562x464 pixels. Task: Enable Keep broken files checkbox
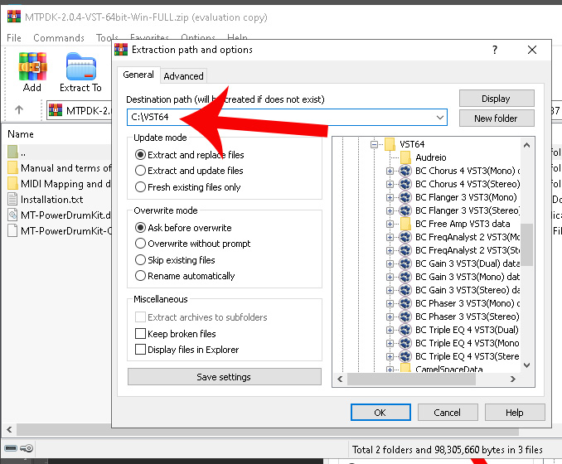coord(141,334)
